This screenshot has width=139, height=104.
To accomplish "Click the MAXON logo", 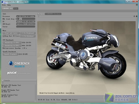I will tap(12, 73).
